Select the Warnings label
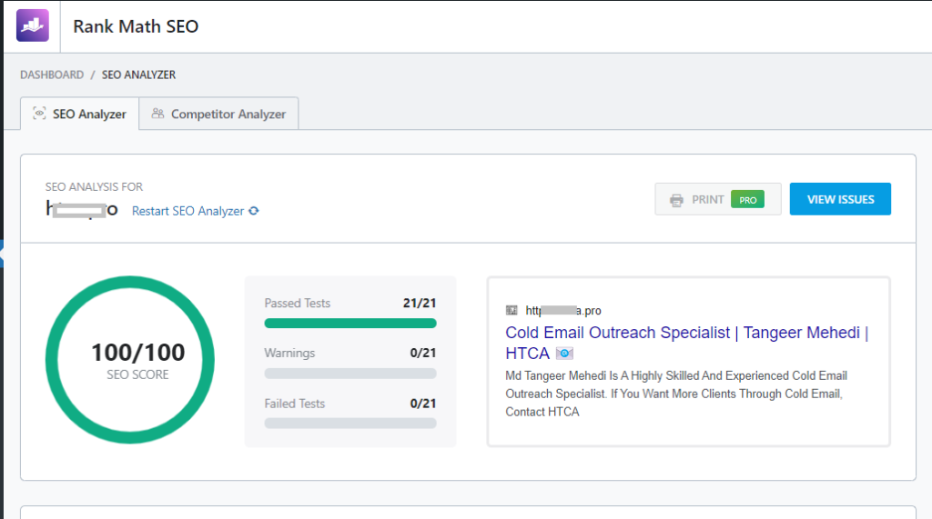This screenshot has width=932, height=519. tap(289, 353)
